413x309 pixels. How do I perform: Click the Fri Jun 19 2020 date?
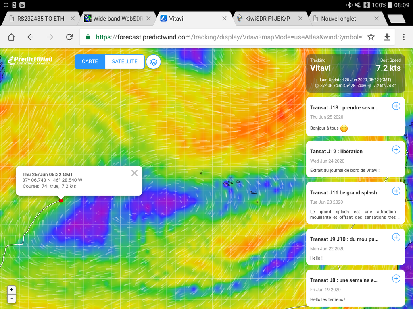tap(325, 290)
